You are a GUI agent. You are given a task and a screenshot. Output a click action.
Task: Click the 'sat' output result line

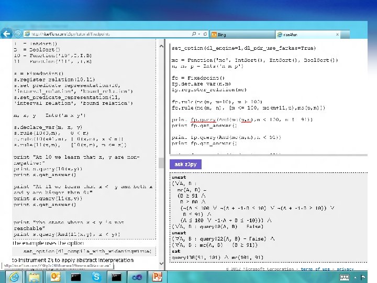(176, 251)
